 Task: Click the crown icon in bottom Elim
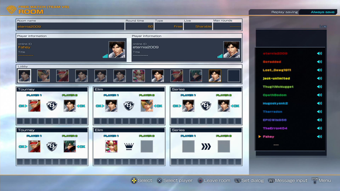(129, 146)
